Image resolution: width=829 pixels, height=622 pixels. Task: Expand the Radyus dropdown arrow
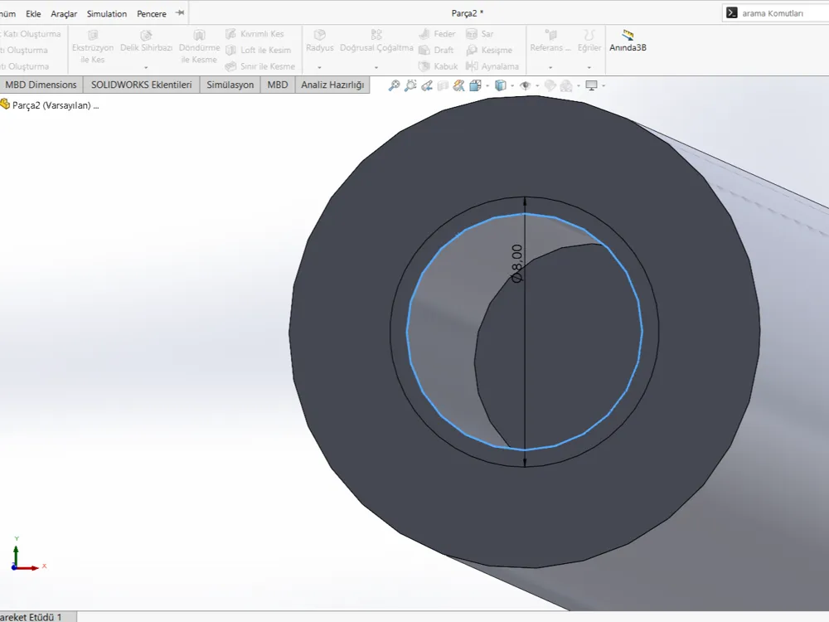pyautogui.click(x=319, y=68)
